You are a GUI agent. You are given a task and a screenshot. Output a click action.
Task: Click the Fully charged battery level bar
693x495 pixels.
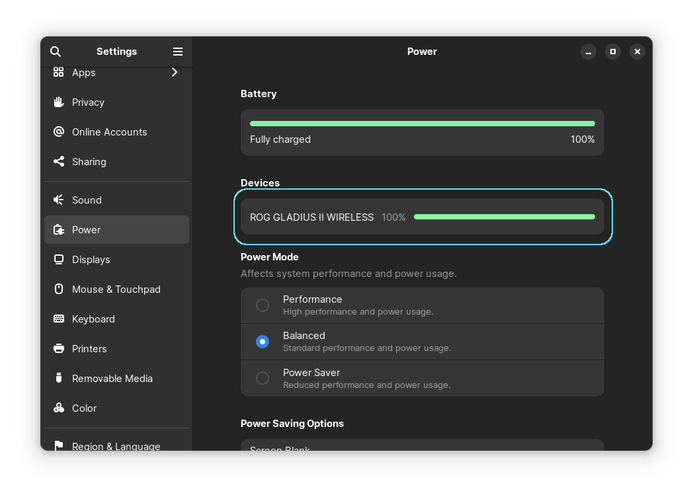coord(423,124)
